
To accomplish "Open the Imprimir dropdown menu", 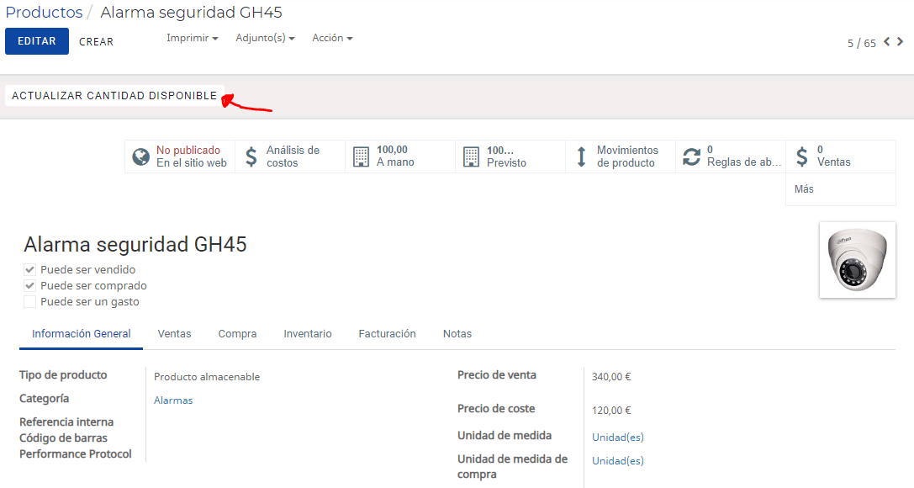I will 193,38.
